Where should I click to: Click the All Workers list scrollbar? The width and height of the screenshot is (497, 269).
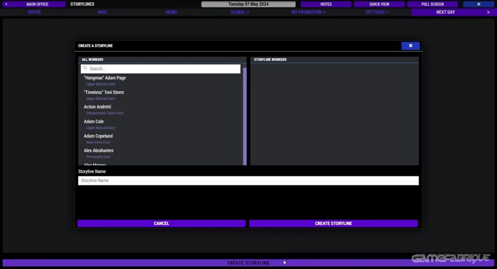pos(245,117)
